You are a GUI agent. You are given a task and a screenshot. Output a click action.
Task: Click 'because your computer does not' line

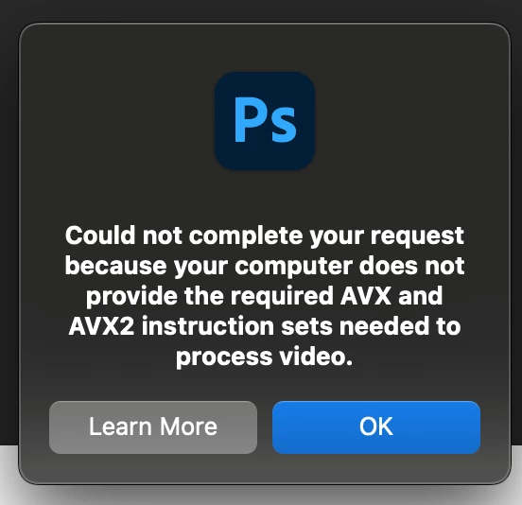click(x=265, y=266)
